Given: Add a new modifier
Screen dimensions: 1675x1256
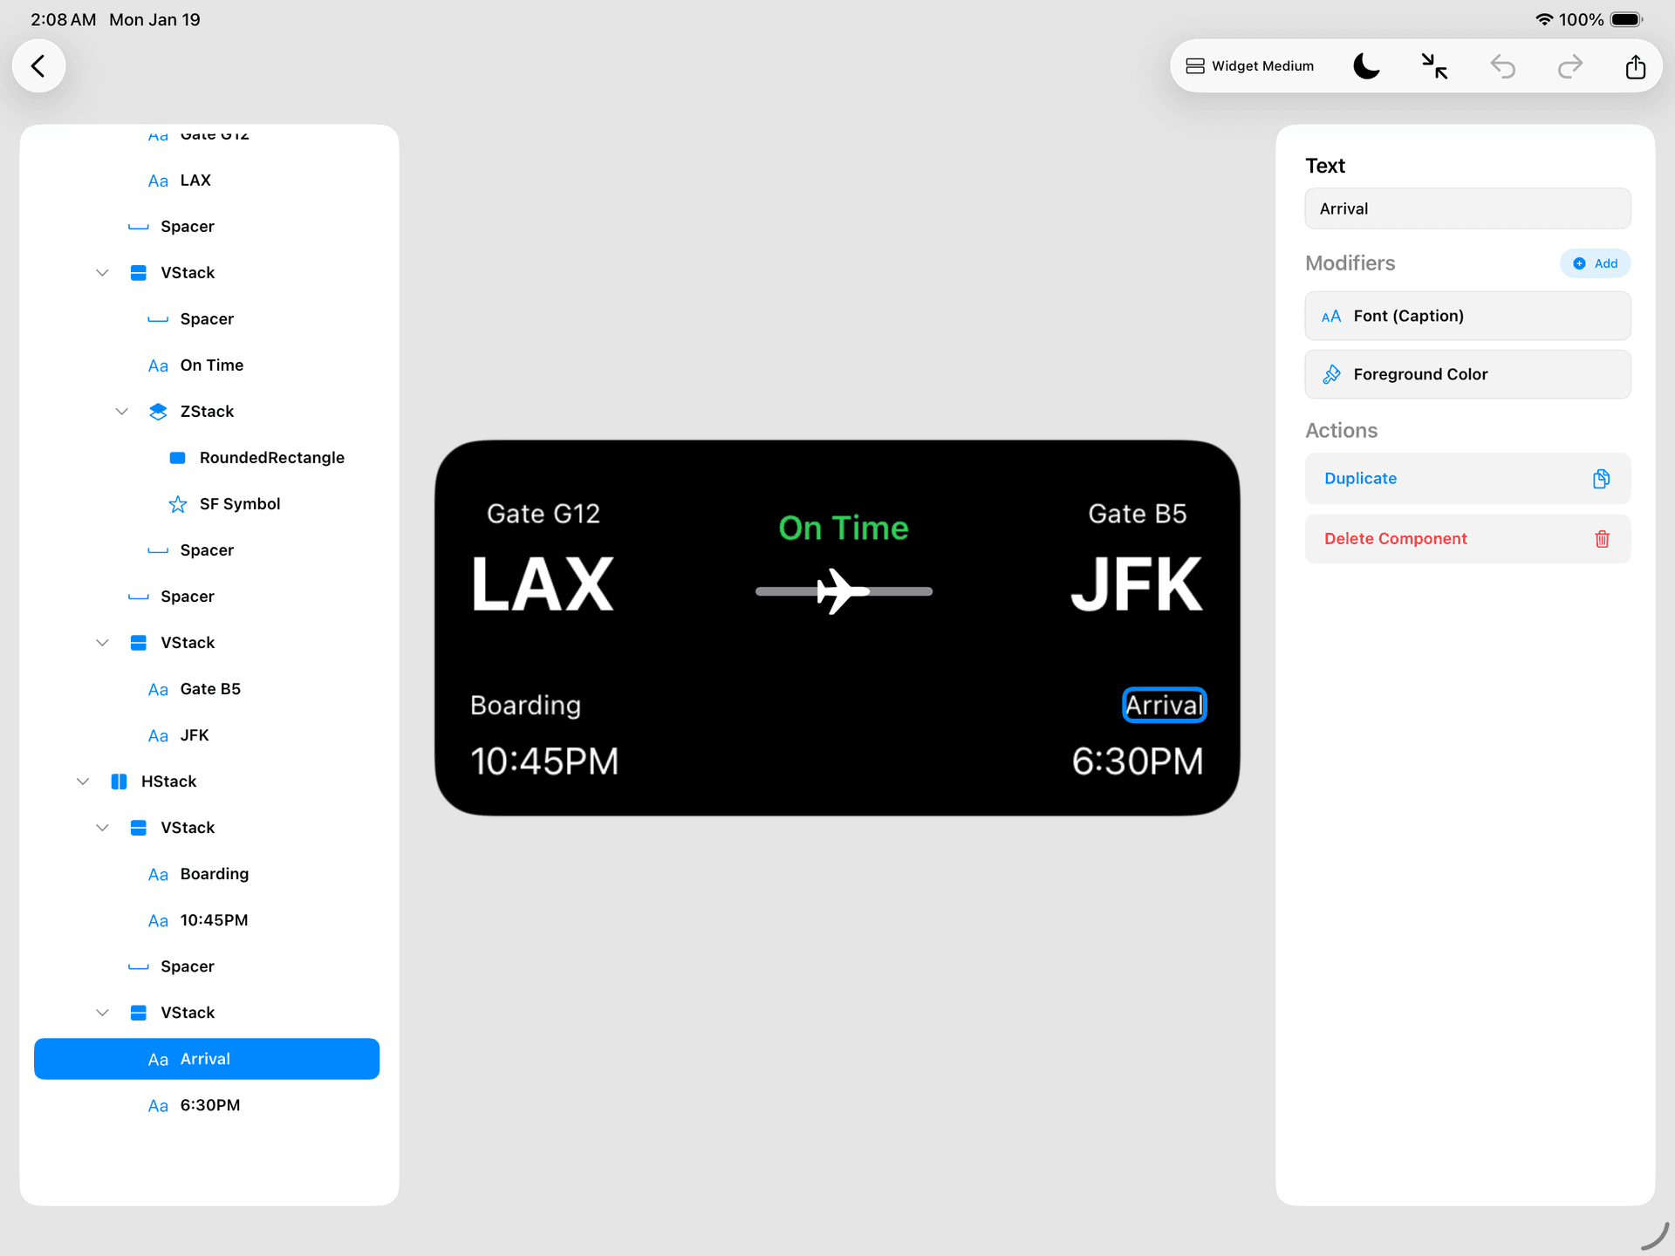Looking at the screenshot, I should pos(1595,263).
